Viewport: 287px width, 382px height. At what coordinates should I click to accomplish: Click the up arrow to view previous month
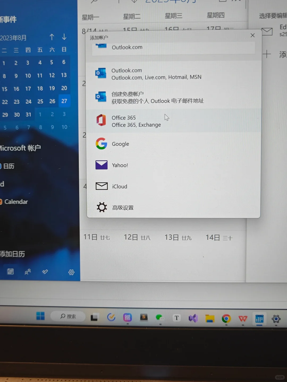click(52, 37)
